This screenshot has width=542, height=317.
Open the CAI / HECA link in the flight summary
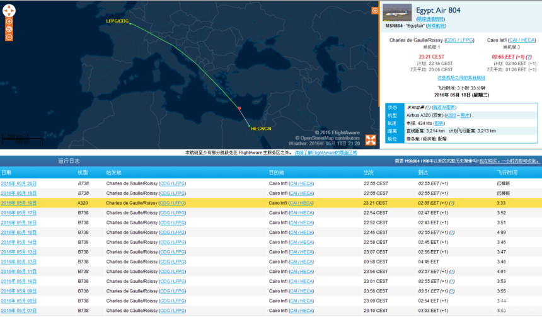pos(522,40)
